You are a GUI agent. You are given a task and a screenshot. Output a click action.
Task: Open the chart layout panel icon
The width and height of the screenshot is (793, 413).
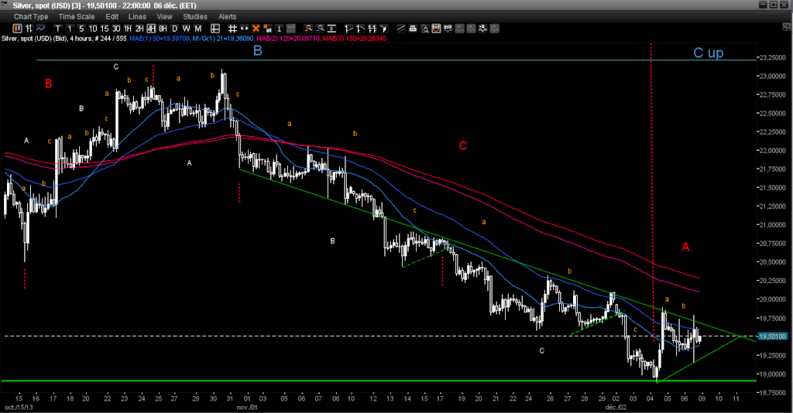(215, 29)
